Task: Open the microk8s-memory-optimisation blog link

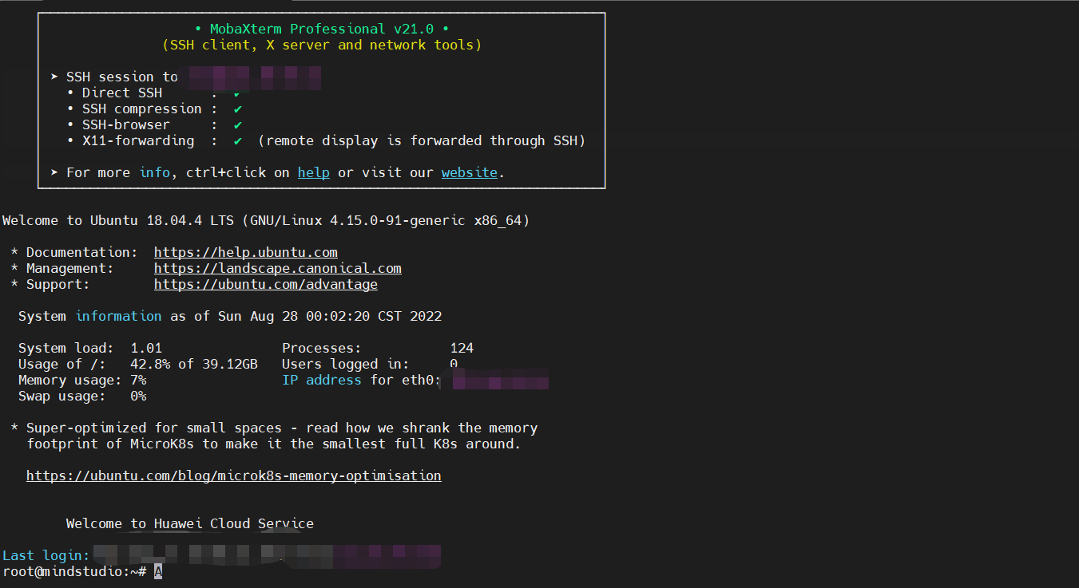Action: tap(233, 476)
